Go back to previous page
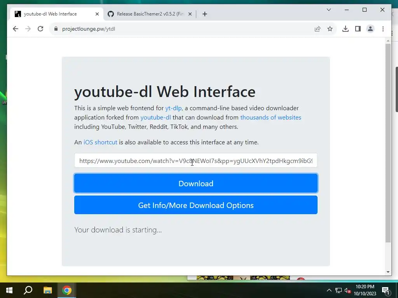Image resolution: width=398 pixels, height=298 pixels. click(x=16, y=29)
